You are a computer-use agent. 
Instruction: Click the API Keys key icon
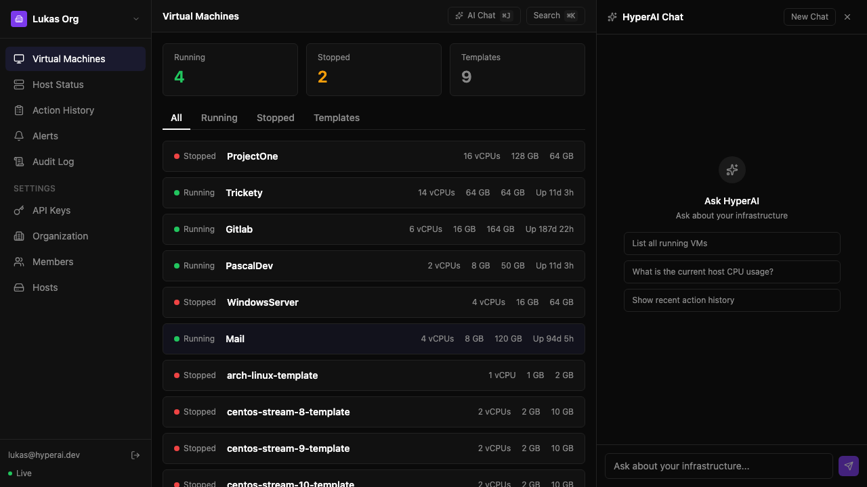pyautogui.click(x=19, y=210)
